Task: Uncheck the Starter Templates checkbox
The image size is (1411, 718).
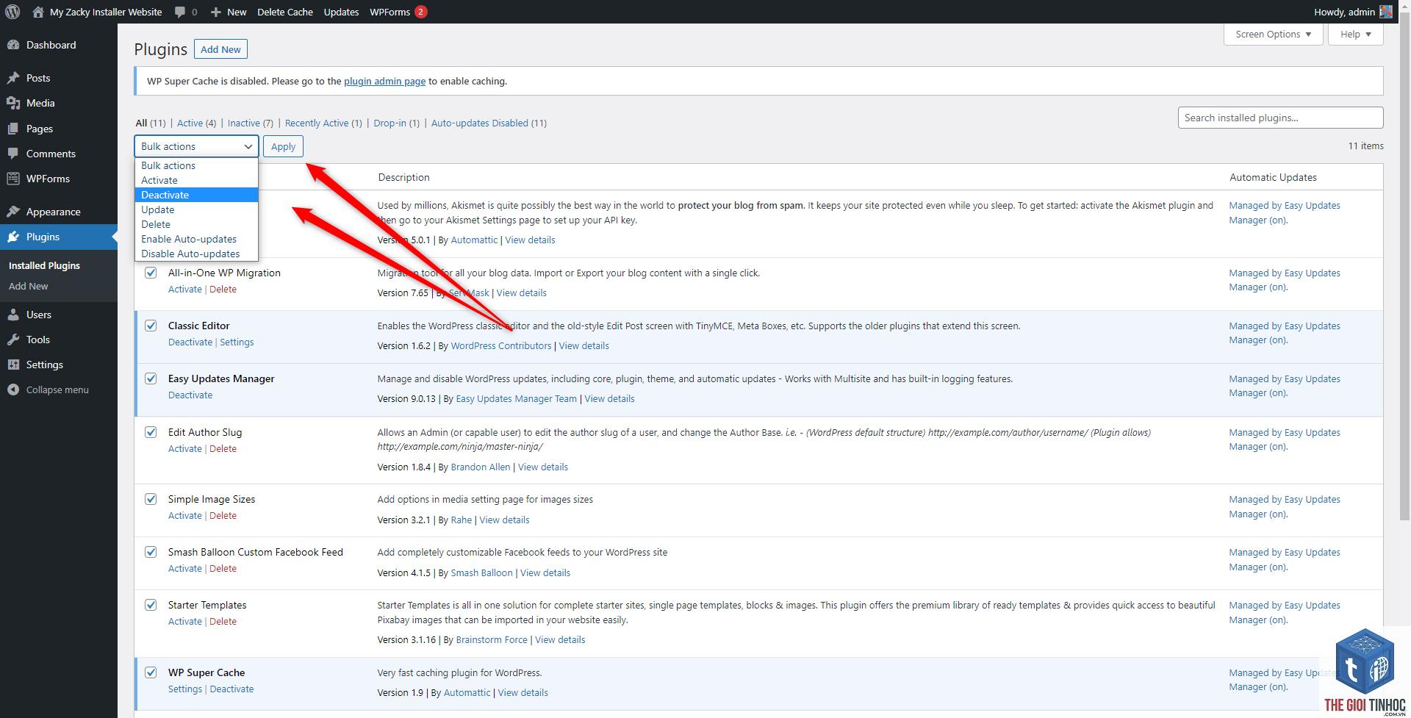Action: click(151, 605)
